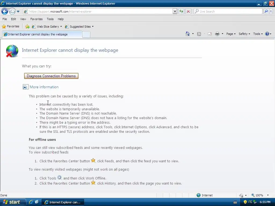
Task: Open a new blank tab
Action: click(x=86, y=35)
